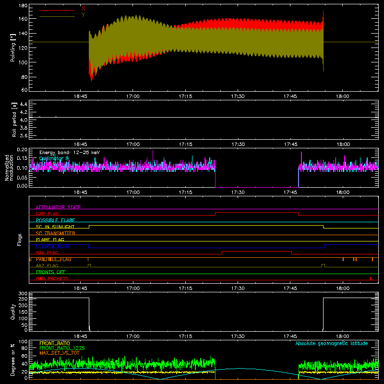384x384 pixels.
Task: Click 16:45 tick label under Pointing plot
Action: click(80, 96)
